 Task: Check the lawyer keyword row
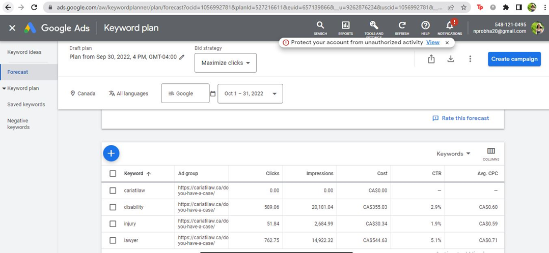tap(113, 240)
